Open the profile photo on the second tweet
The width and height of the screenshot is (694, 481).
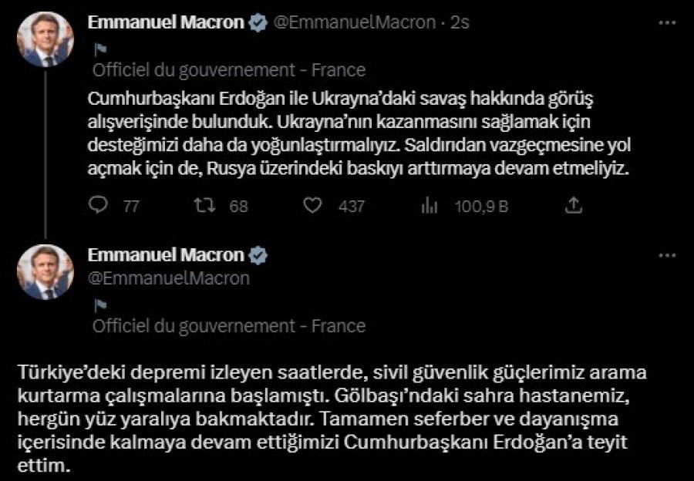[x=45, y=272]
